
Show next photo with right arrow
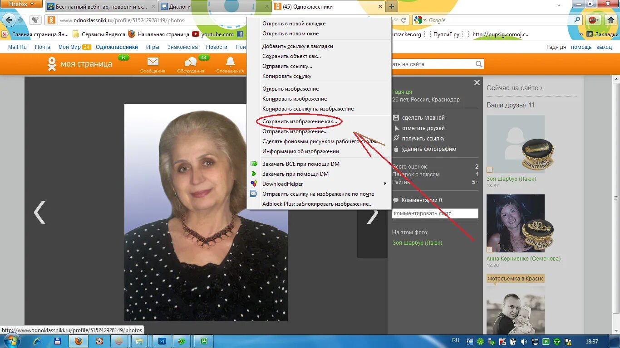click(x=372, y=215)
